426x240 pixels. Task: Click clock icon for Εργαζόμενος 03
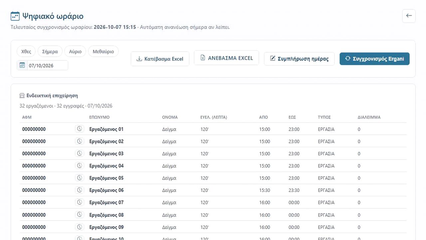[80, 153]
